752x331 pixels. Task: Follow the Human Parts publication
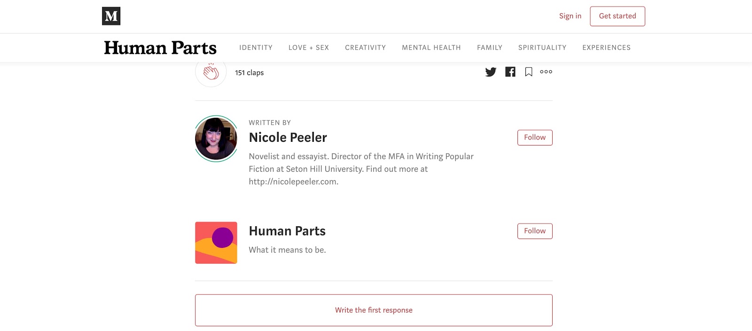coord(535,231)
